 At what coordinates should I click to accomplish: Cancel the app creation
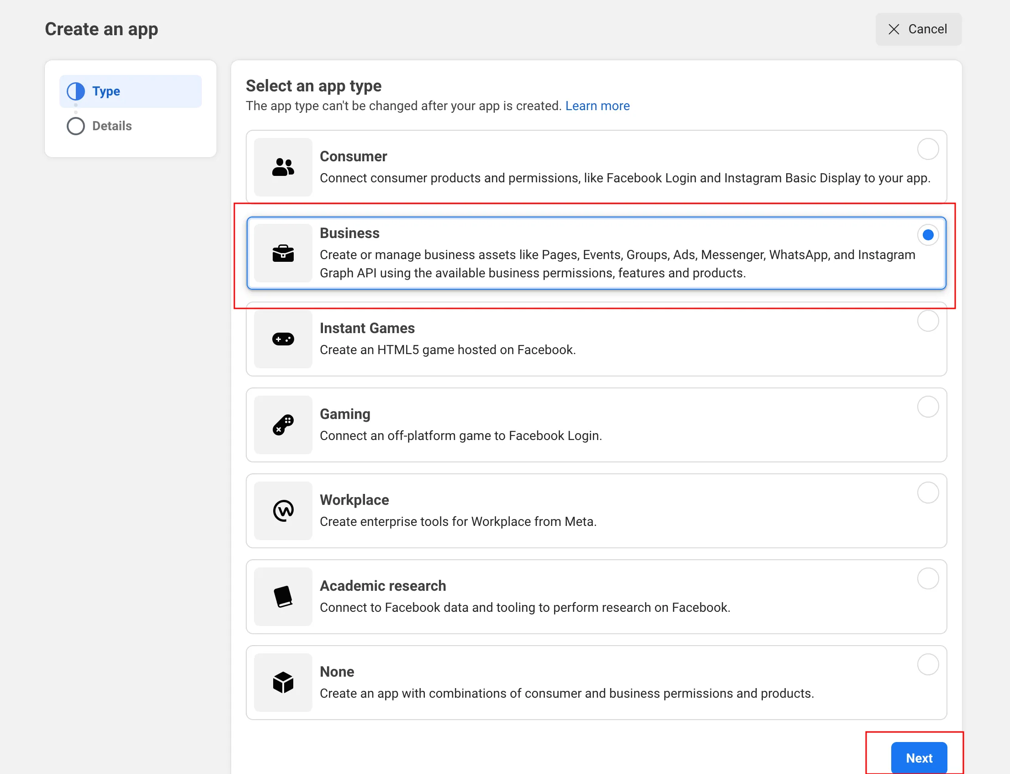tap(918, 30)
